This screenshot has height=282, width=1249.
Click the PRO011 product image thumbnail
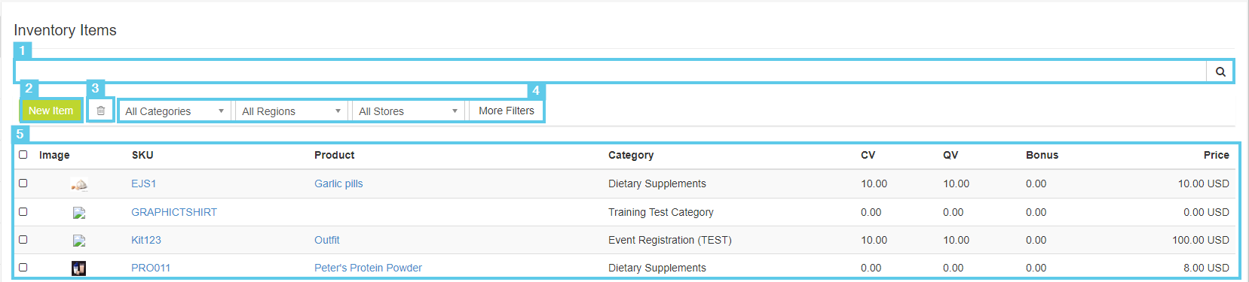point(79,268)
